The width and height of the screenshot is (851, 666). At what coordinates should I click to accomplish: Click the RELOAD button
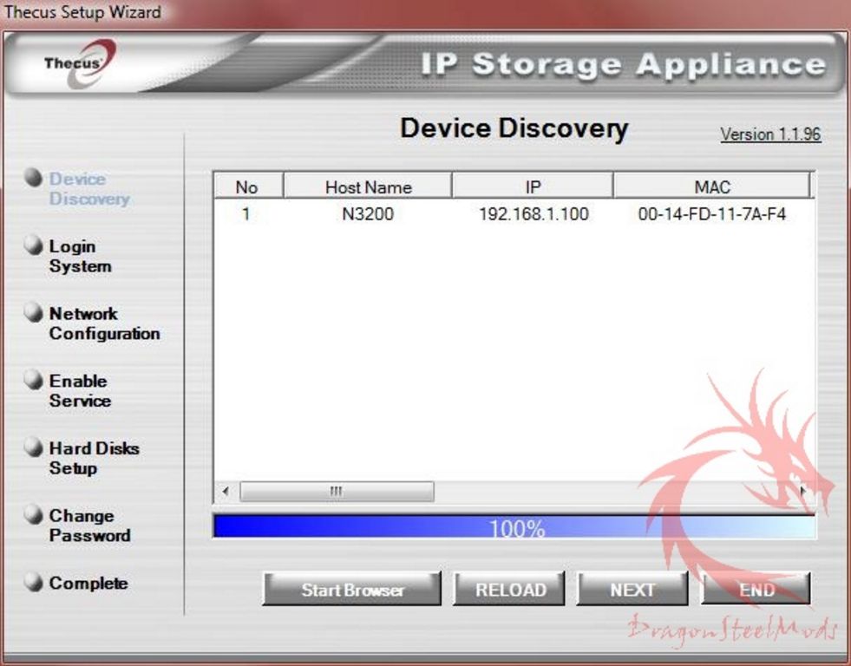pos(509,589)
